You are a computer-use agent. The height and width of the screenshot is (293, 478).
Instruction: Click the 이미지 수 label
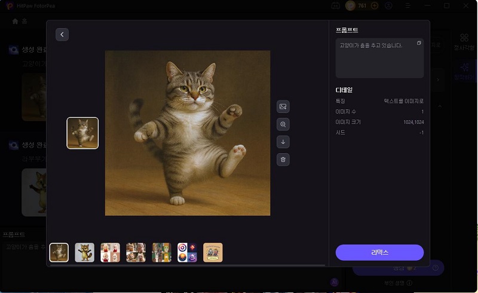(346, 112)
